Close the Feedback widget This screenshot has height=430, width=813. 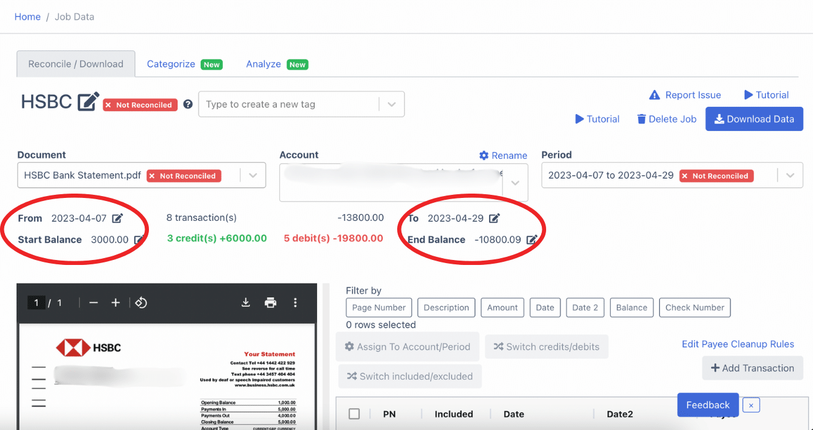point(751,405)
